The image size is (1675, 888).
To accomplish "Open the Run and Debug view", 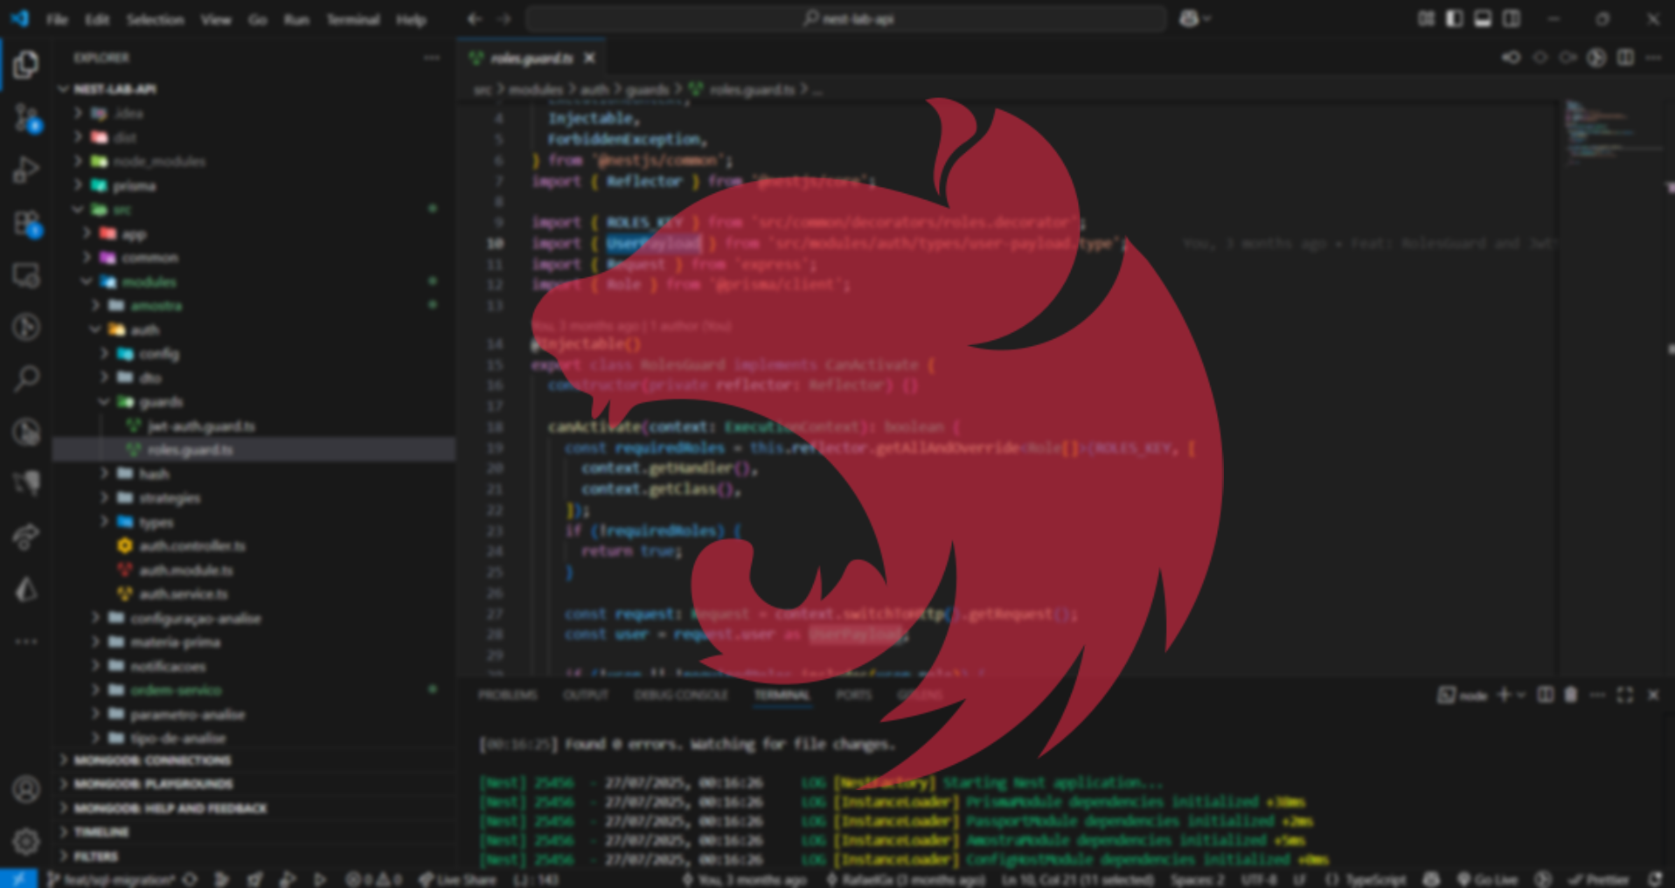I will (x=26, y=170).
